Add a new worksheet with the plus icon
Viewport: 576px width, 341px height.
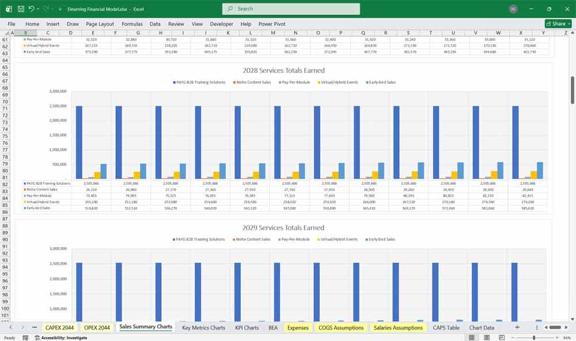click(x=518, y=327)
